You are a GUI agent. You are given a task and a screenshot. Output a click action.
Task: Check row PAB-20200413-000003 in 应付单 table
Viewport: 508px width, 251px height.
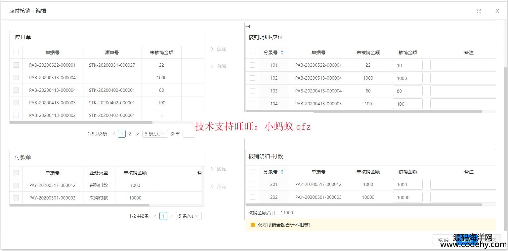click(x=16, y=103)
